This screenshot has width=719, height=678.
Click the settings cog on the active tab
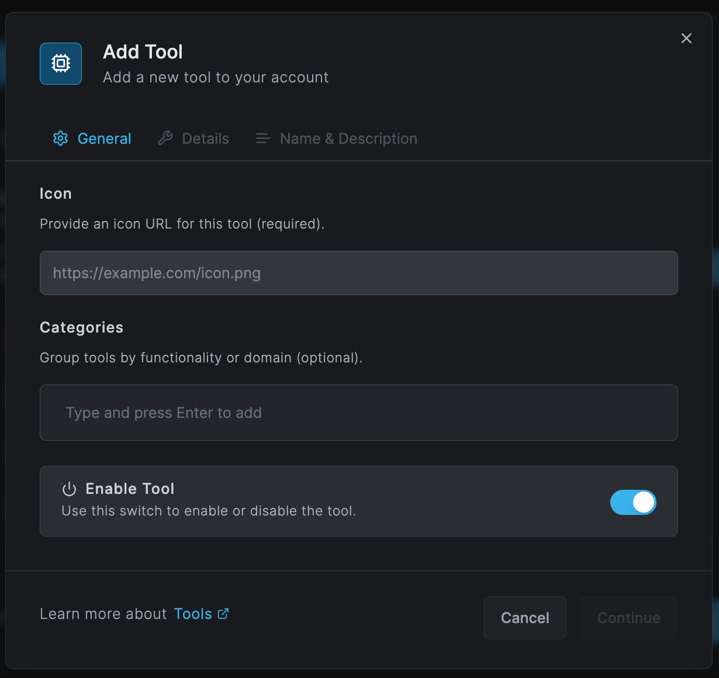pyautogui.click(x=60, y=138)
